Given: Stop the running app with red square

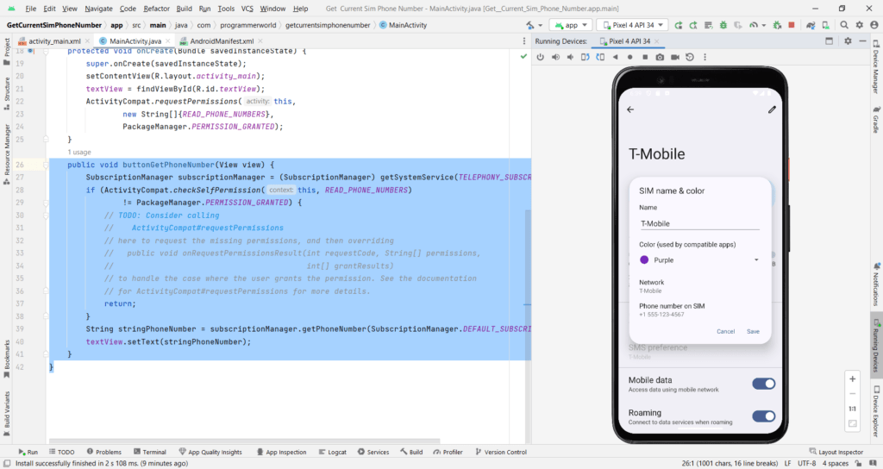Looking at the screenshot, I should 792,25.
